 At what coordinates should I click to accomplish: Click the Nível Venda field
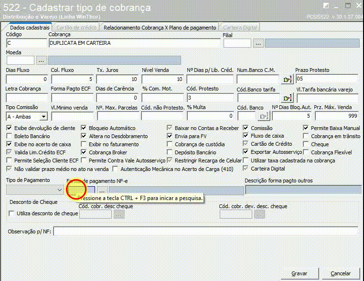coord(162,79)
